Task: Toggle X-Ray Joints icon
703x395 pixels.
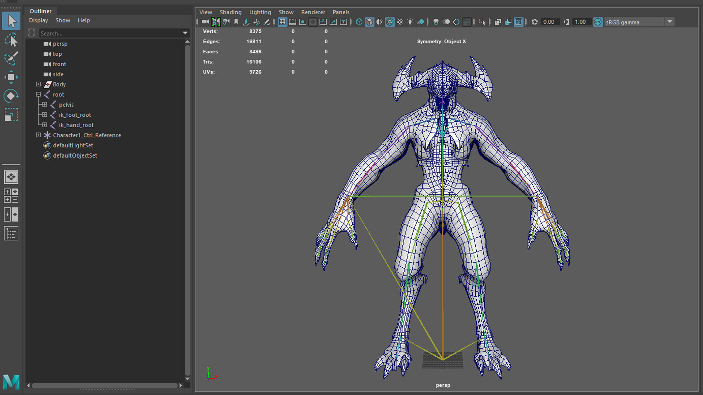Action: [x=518, y=22]
